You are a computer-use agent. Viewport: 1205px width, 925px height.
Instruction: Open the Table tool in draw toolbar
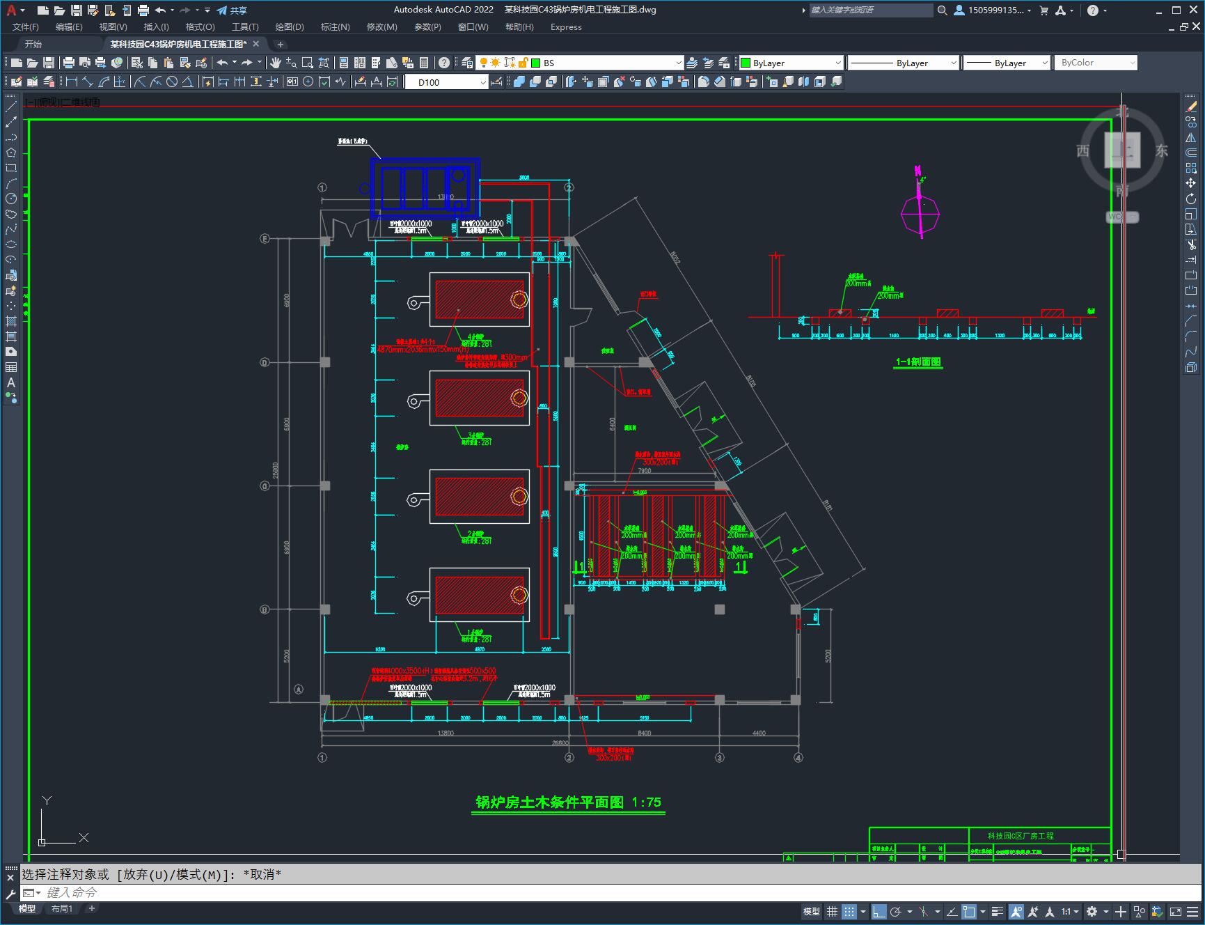pyautogui.click(x=11, y=367)
